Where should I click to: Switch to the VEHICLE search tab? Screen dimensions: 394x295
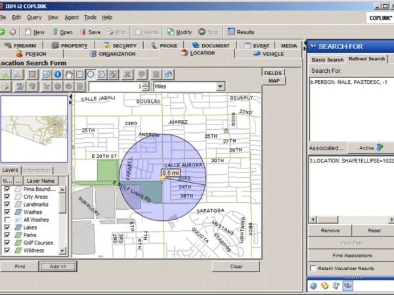269,54
